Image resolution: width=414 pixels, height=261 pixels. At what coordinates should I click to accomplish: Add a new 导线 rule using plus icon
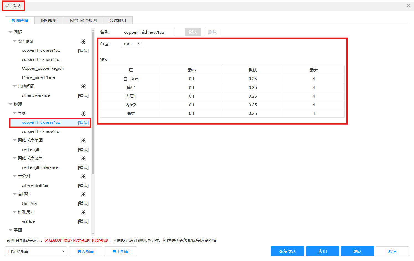[83, 113]
